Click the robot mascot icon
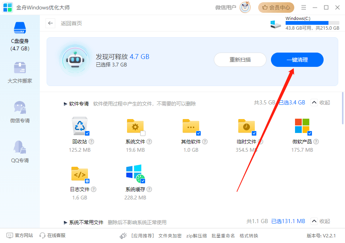The width and height of the screenshot is (345, 243). click(x=75, y=60)
